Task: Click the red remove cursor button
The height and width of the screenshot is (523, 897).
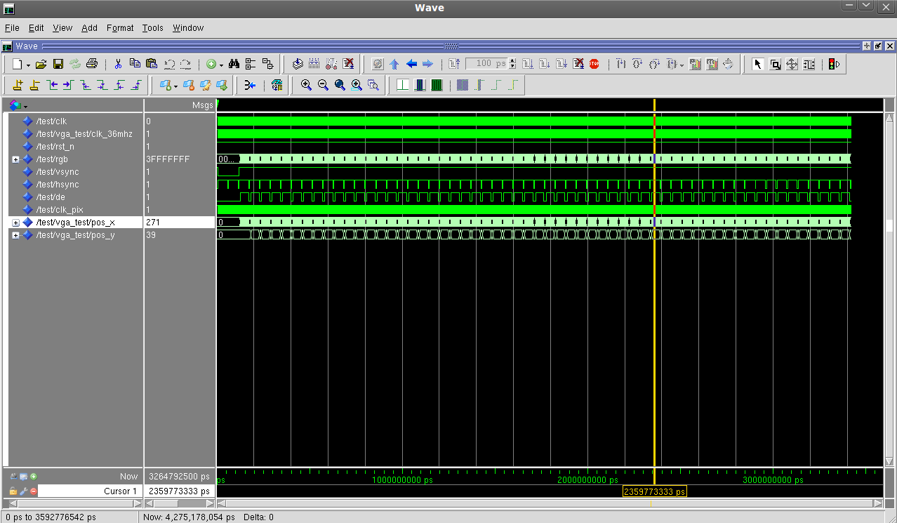Action: click(x=33, y=491)
